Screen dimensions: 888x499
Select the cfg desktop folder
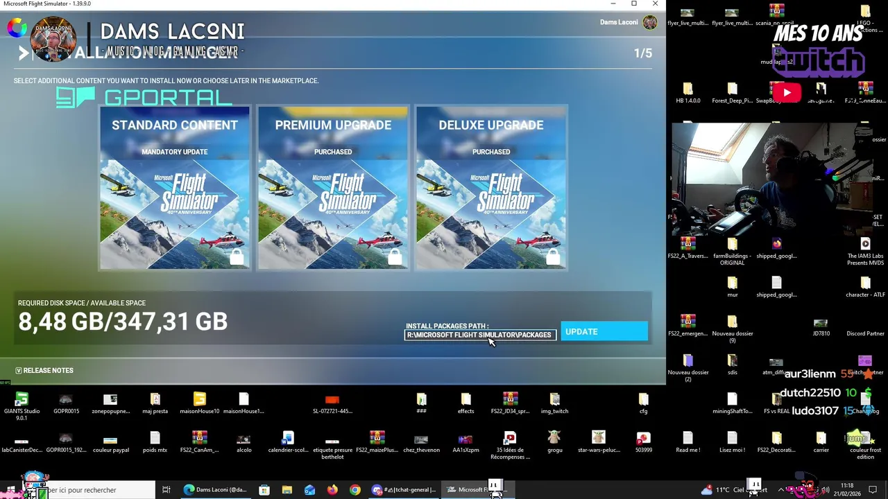[643, 403]
